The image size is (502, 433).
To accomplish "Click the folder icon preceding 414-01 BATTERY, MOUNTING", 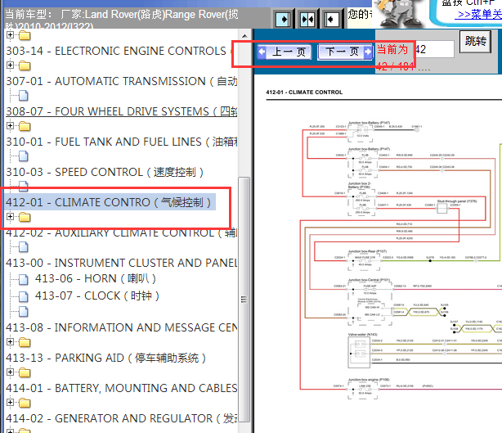I will [x=25, y=372].
